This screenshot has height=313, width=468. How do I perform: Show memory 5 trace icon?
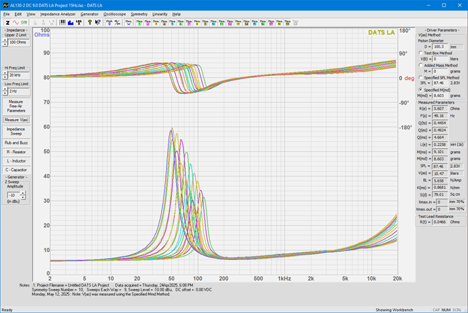point(172,22)
